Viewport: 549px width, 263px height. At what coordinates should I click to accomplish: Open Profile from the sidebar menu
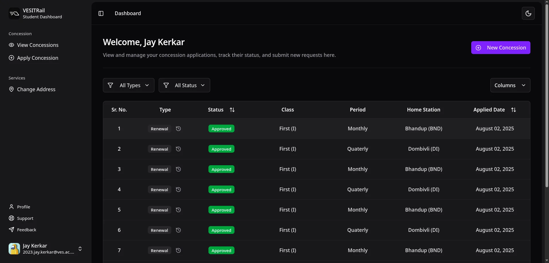[23, 207]
